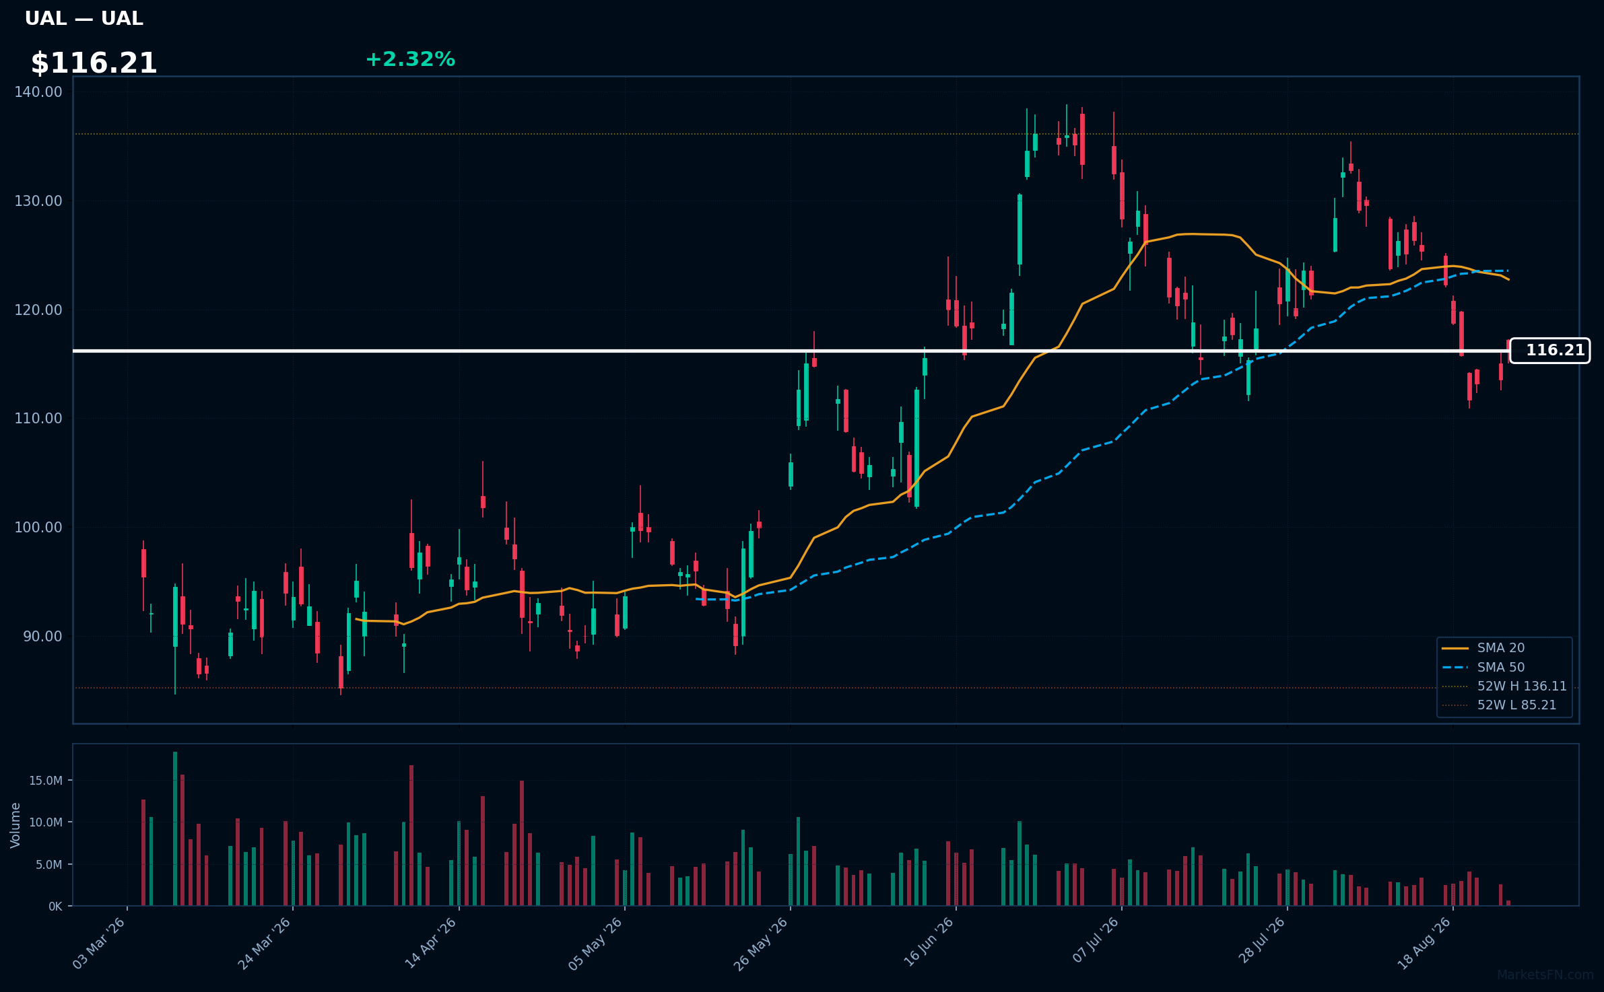
Task: Click the dashed blue SMA 50 legend sample
Action: point(1455,668)
